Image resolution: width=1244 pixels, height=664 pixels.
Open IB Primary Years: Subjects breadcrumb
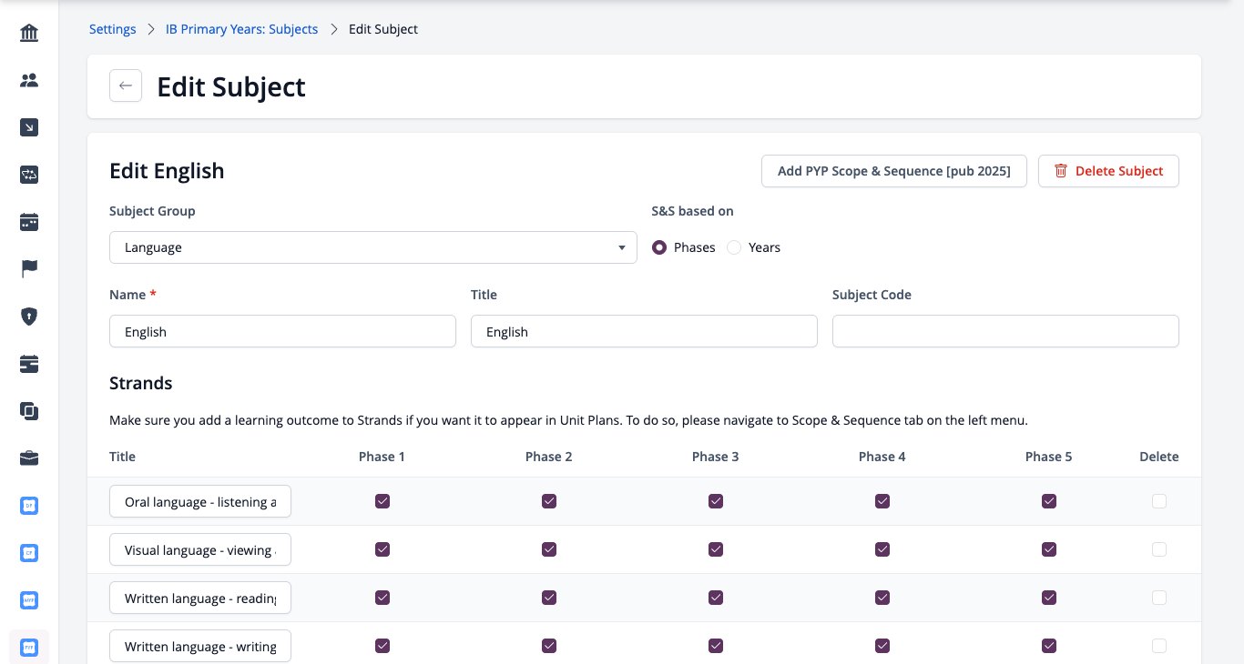point(242,29)
